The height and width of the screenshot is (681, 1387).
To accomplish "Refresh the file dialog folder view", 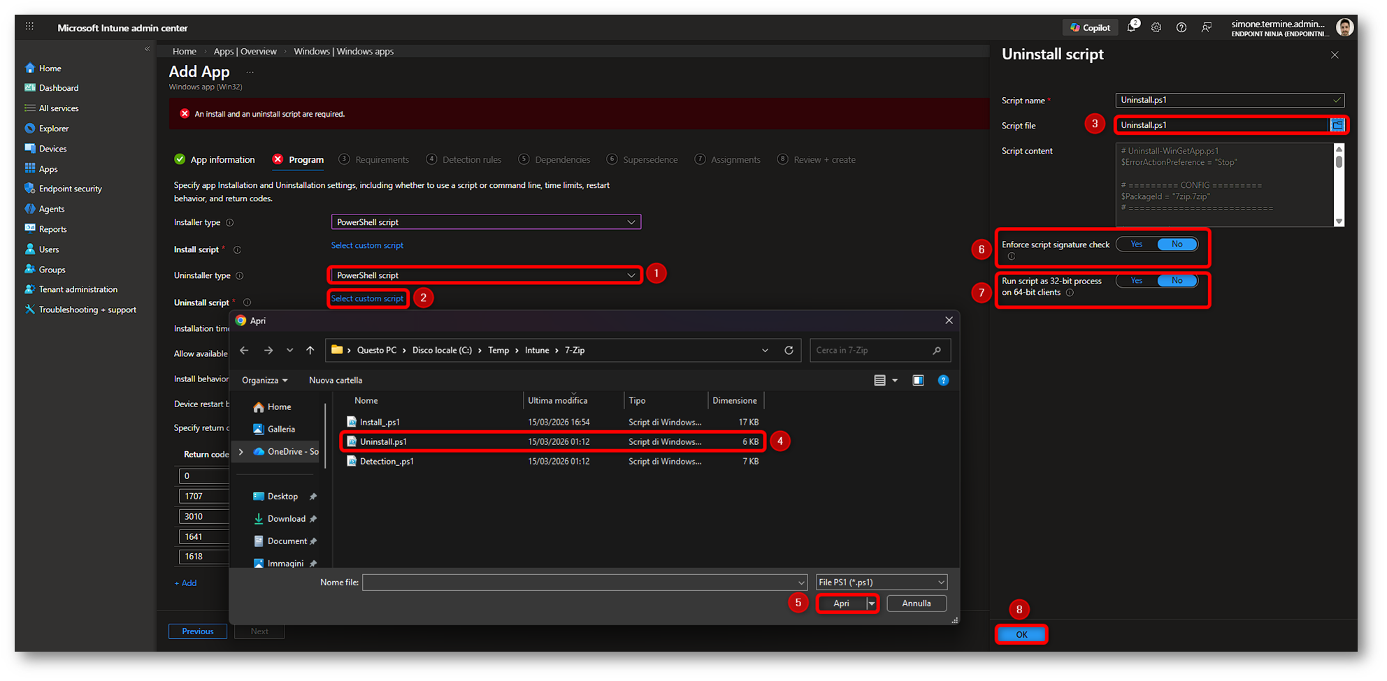I will click(789, 351).
